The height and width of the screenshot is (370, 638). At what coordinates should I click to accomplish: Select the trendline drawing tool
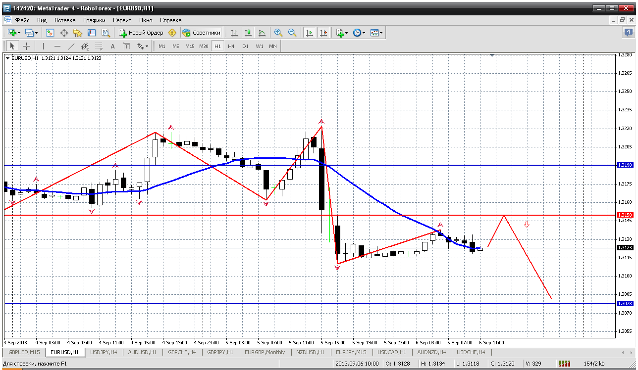tap(71, 46)
